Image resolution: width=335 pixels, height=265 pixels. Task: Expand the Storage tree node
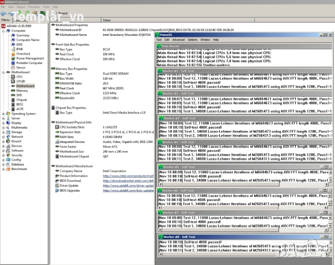click(2, 132)
